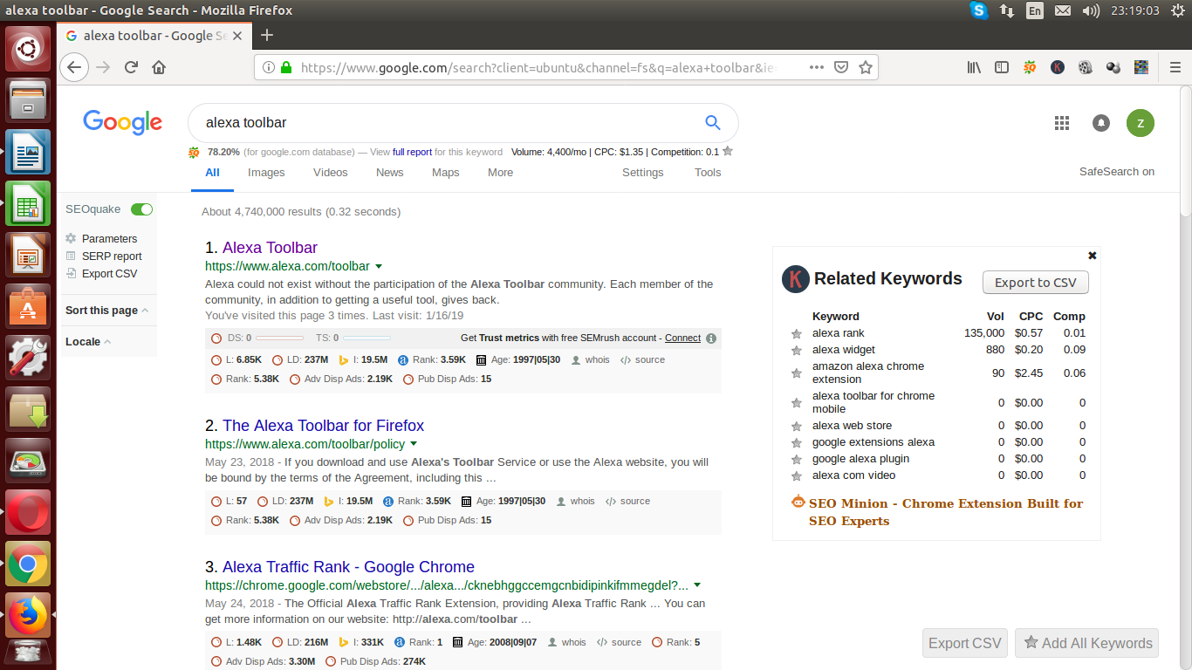Star the 'alexa widget' keyword
The height and width of the screenshot is (670, 1192).
[796, 351]
